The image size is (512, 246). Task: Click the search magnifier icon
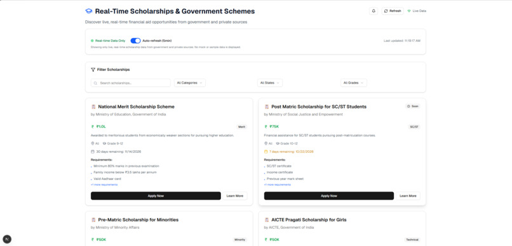click(x=96, y=83)
